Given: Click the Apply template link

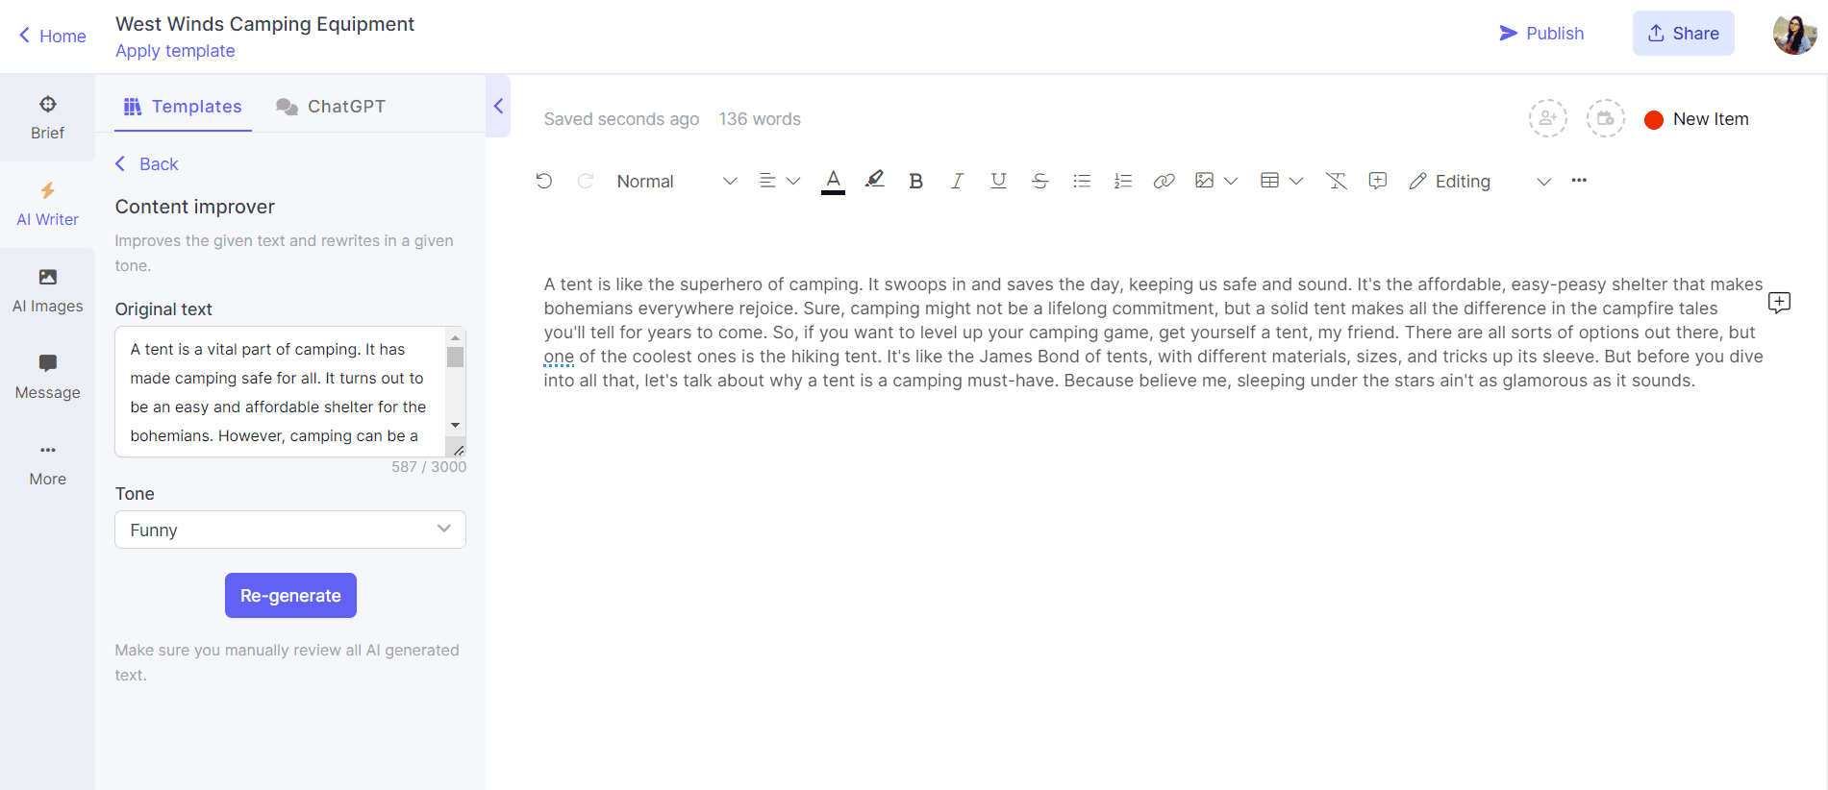Looking at the screenshot, I should coord(175,51).
